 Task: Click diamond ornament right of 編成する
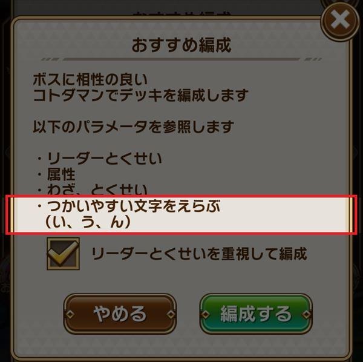pyautogui.click(x=307, y=314)
